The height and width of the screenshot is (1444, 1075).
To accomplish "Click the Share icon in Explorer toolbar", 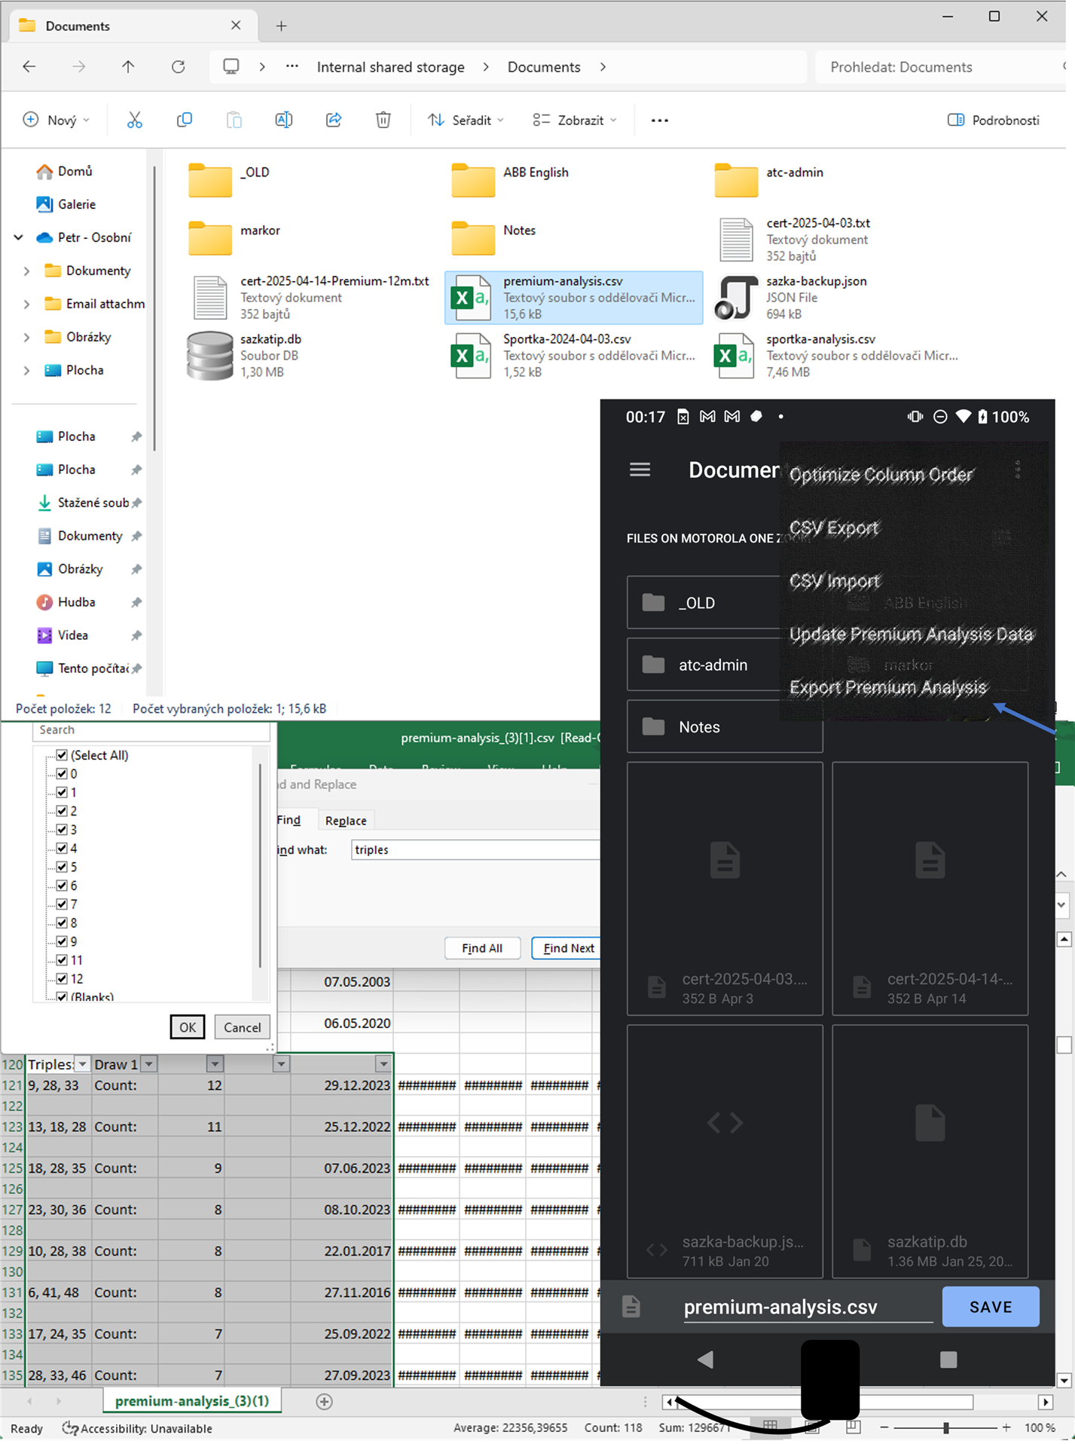I will click(333, 120).
